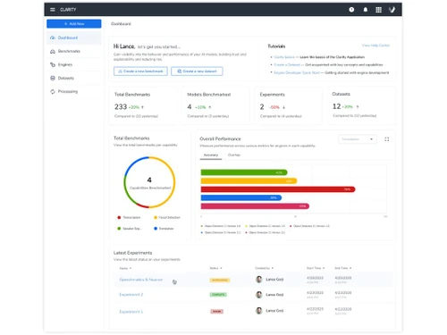This screenshot has height=335, width=447.
Task: Click the green bar in performance chart
Action: [244, 172]
